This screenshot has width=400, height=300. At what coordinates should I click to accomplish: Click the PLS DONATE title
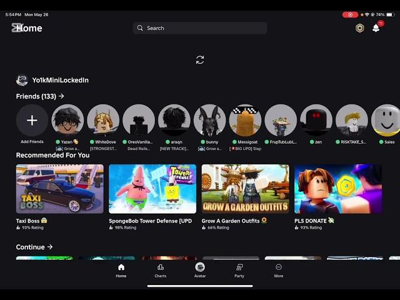[314, 221]
